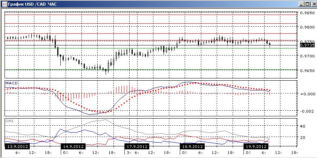Select the 18.9.2012 date marker
Image resolution: width=317 pixels, height=158 pixels.
tap(192, 146)
